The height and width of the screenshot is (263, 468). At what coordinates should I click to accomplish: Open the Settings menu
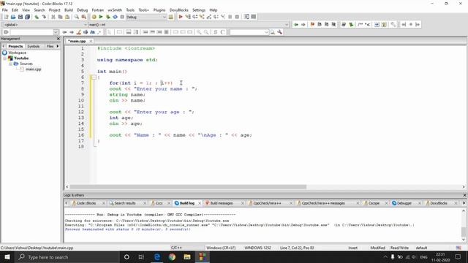coord(199,9)
